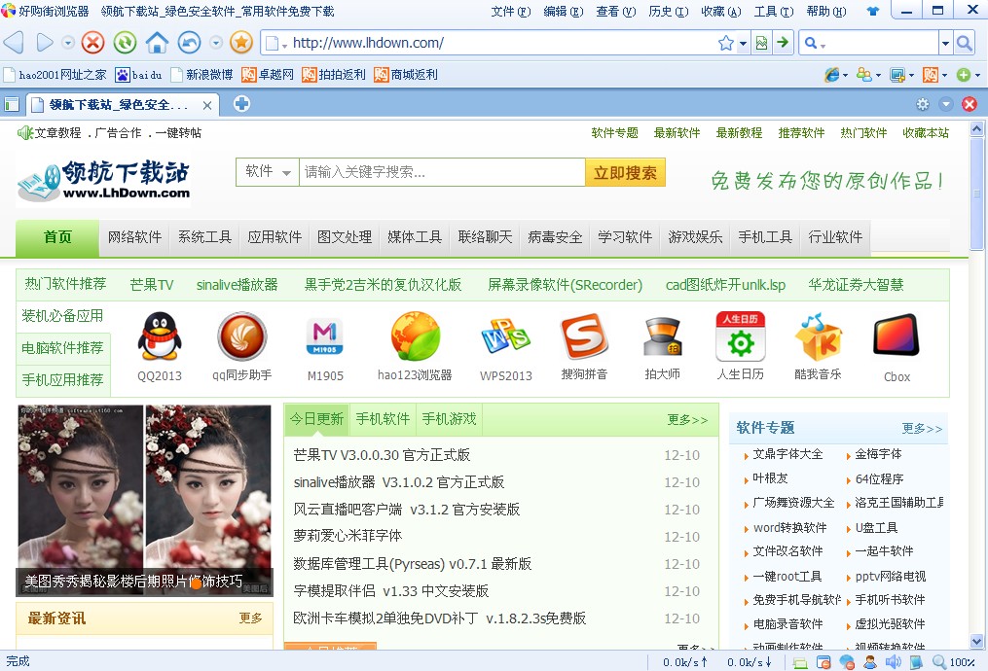
Task: Open the 搜狗拼音 icon
Action: (x=584, y=336)
